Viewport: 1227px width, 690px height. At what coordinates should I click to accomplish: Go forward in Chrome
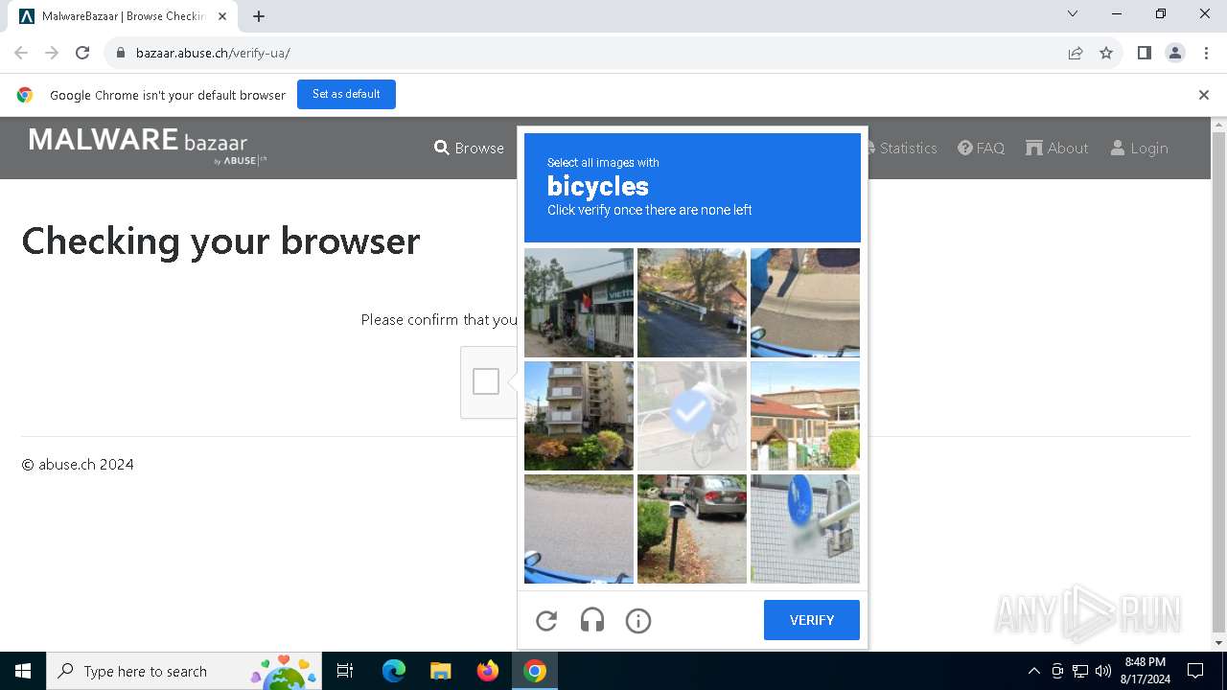click(x=52, y=53)
